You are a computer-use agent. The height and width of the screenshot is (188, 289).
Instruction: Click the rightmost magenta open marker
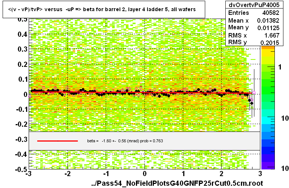click(x=254, y=93)
